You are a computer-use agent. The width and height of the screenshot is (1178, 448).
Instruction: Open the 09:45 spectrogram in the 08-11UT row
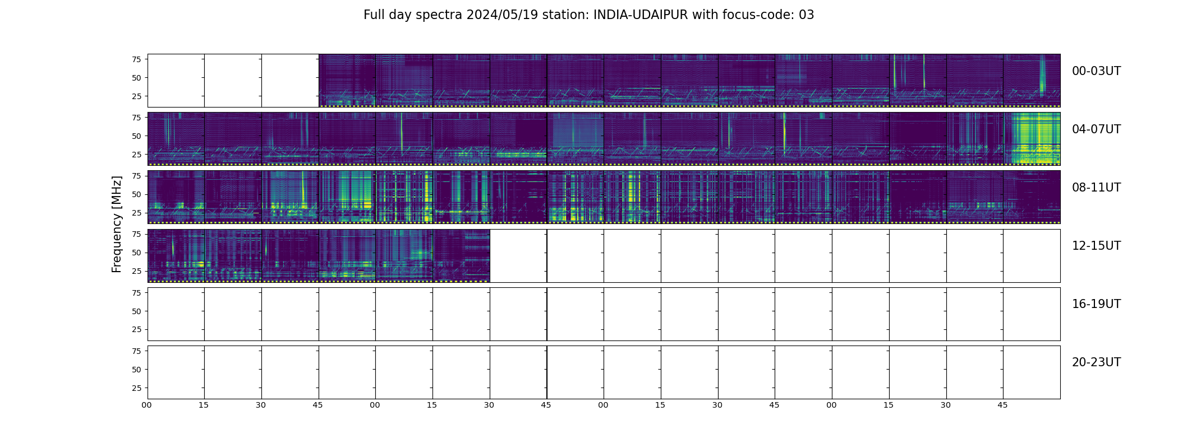[x=576, y=197]
